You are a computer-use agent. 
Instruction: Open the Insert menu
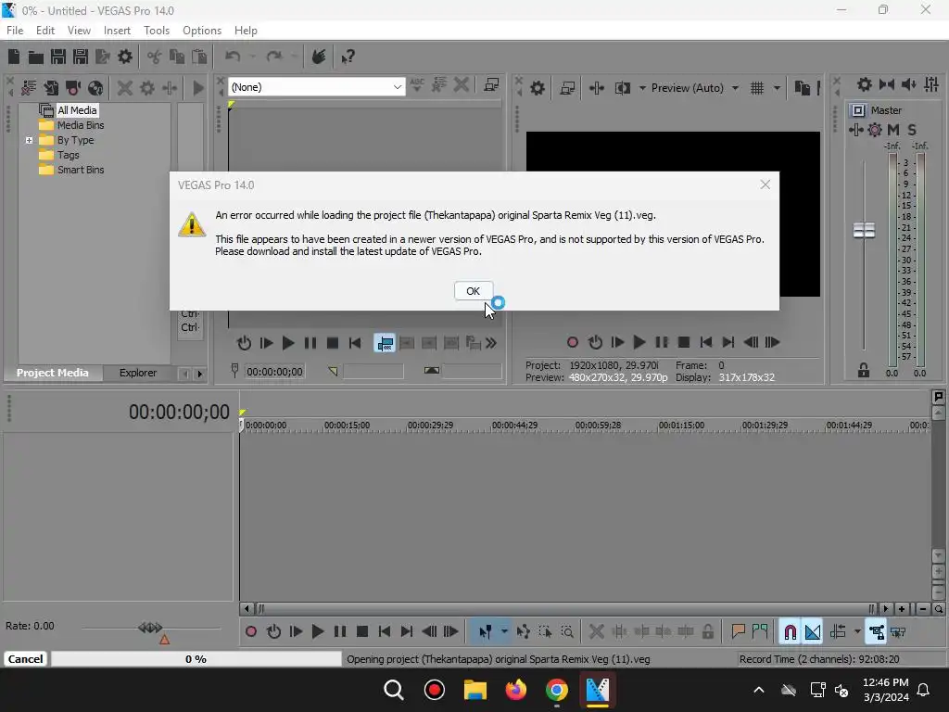tap(117, 31)
